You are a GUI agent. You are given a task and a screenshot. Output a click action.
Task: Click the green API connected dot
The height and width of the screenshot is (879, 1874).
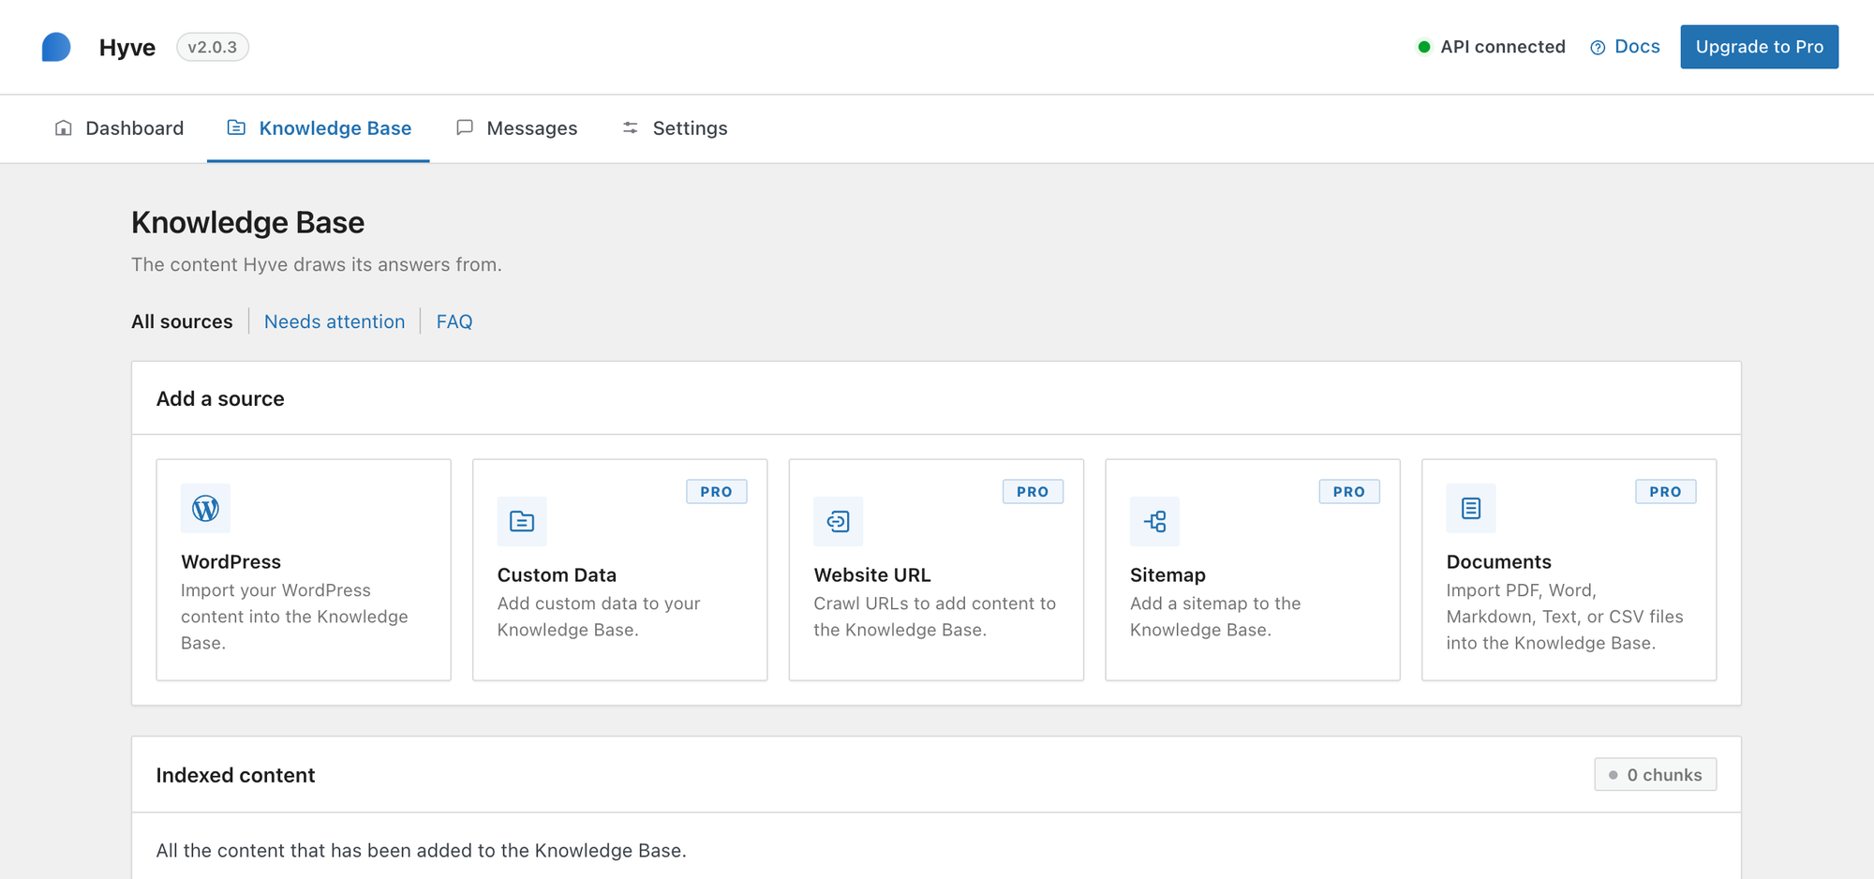point(1424,47)
